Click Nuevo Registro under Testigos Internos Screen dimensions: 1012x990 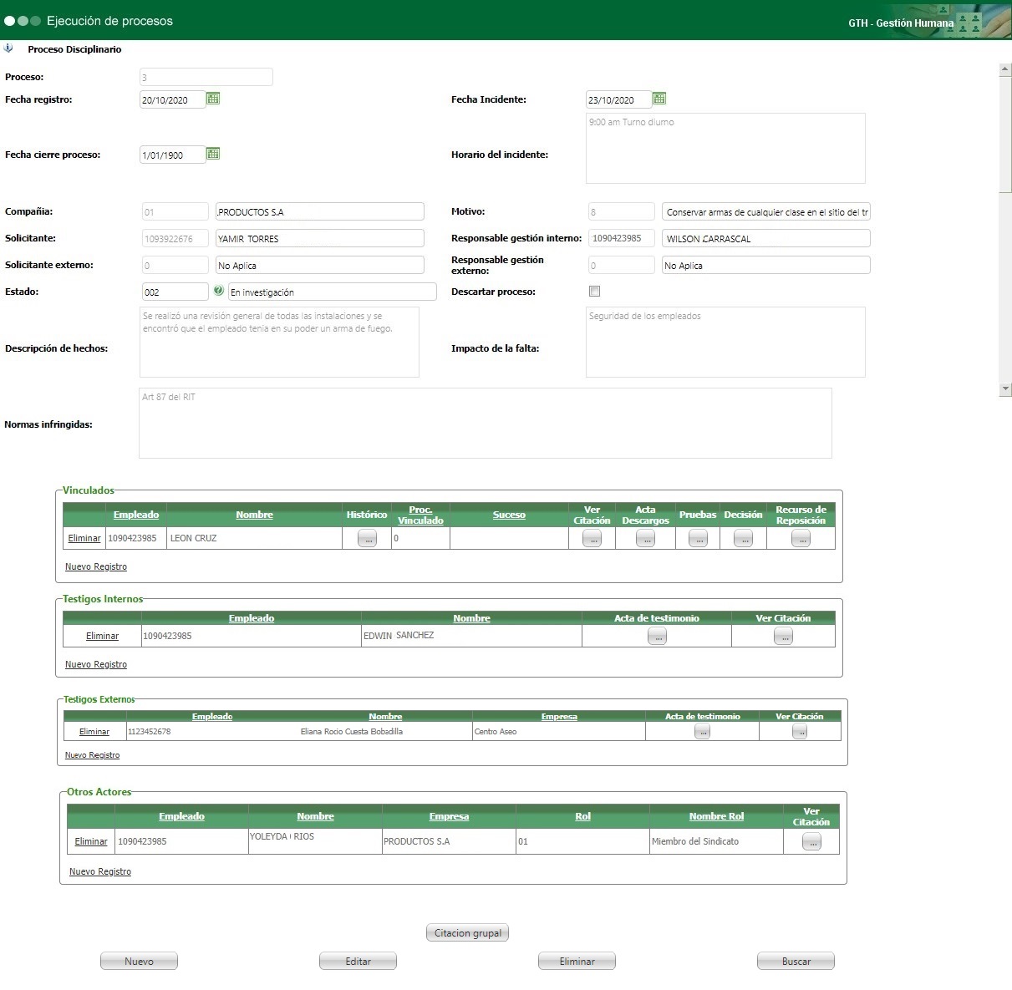coord(96,664)
